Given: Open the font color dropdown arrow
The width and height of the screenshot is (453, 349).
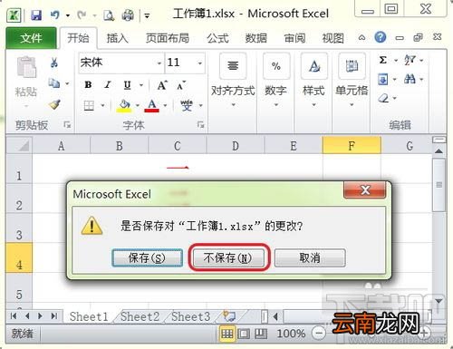Looking at the screenshot, I should (165, 106).
